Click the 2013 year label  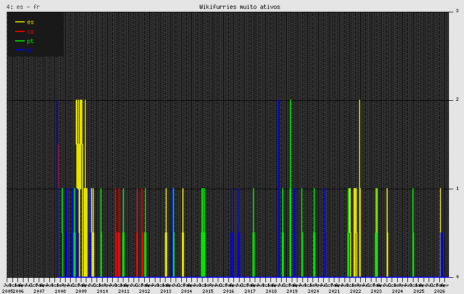166,291
